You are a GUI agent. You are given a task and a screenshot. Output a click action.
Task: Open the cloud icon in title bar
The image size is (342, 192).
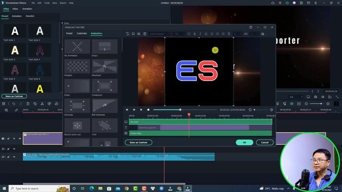[273, 3]
